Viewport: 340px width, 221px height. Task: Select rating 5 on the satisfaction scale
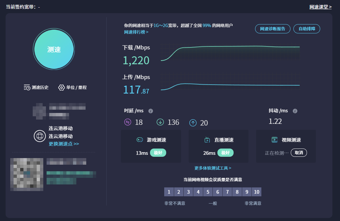tap(208, 192)
